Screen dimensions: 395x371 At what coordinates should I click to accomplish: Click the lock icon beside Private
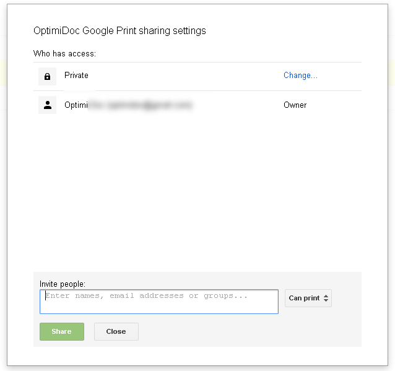47,76
